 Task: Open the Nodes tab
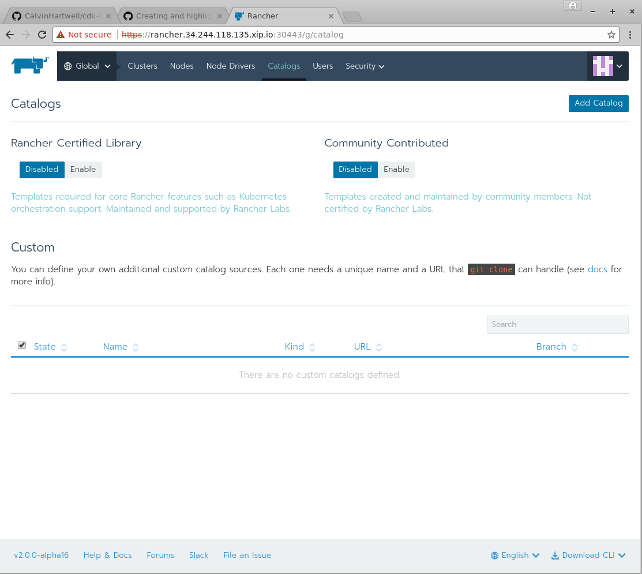pos(181,66)
